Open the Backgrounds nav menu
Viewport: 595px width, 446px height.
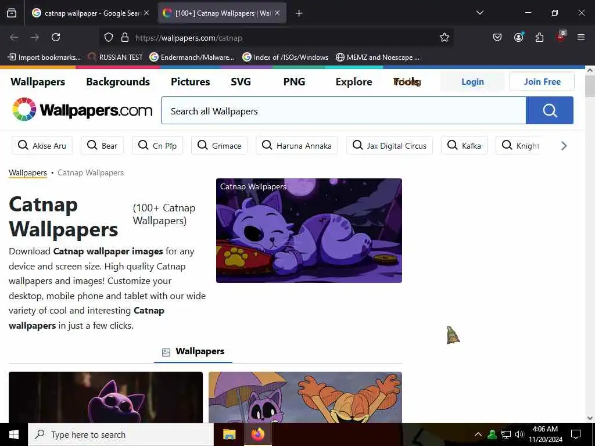coord(118,82)
